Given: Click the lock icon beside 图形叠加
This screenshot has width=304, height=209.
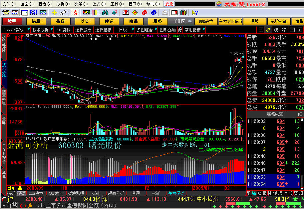Looking at the screenshot, I should [180, 30].
